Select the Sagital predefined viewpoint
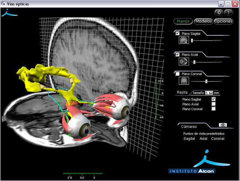Image resolution: width=240 pixels, height=181 pixels. click(189, 139)
